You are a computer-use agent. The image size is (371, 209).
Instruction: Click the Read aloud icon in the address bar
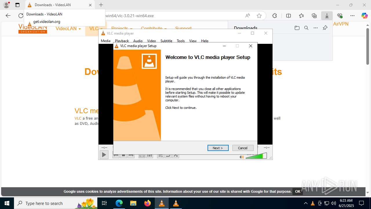248,16
